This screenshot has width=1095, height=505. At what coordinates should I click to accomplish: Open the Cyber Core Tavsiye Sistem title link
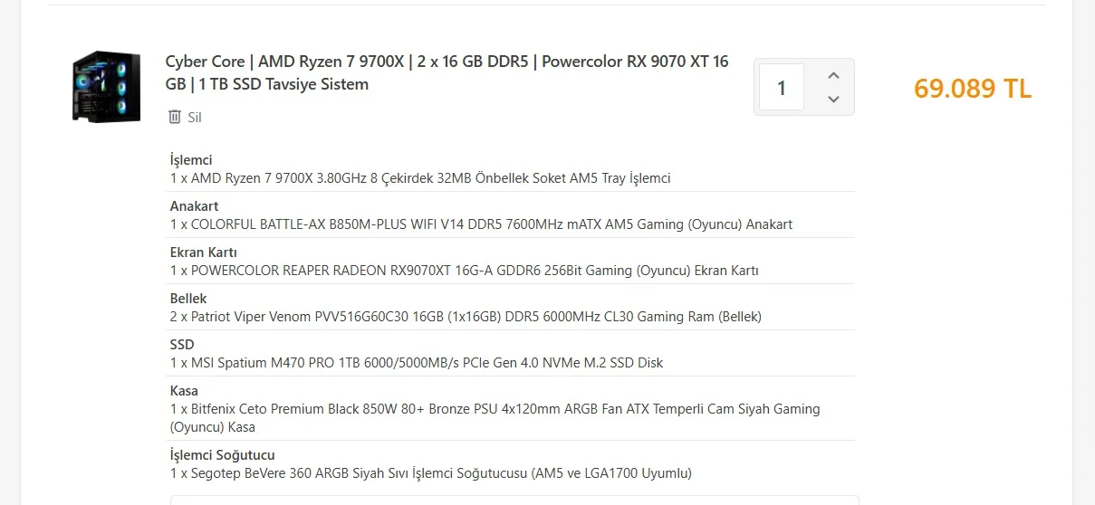[x=447, y=72]
